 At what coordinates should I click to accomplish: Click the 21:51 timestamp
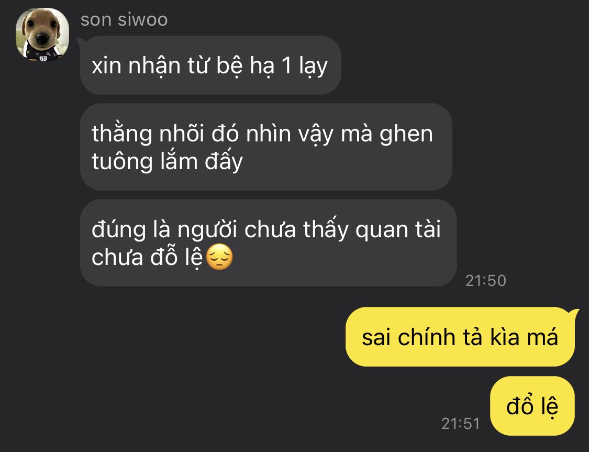point(461,423)
